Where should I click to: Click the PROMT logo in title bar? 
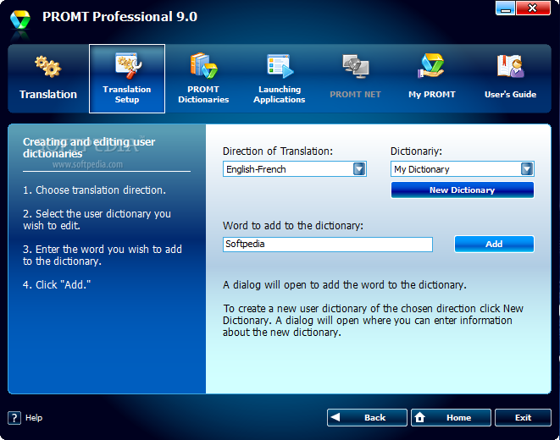click(20, 20)
